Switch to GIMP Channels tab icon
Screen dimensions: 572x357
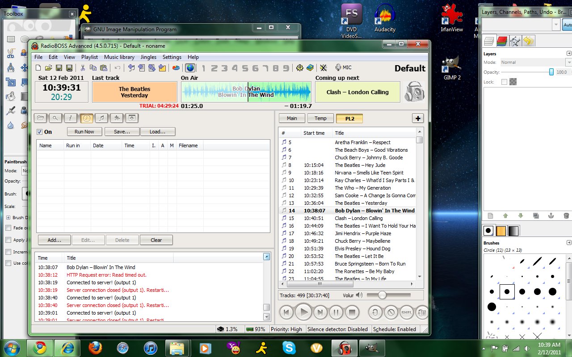[x=502, y=42]
